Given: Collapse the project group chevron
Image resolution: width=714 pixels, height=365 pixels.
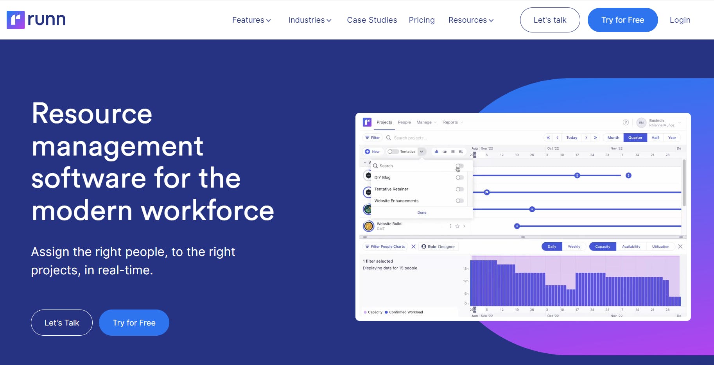Looking at the screenshot, I should (x=365, y=162).
